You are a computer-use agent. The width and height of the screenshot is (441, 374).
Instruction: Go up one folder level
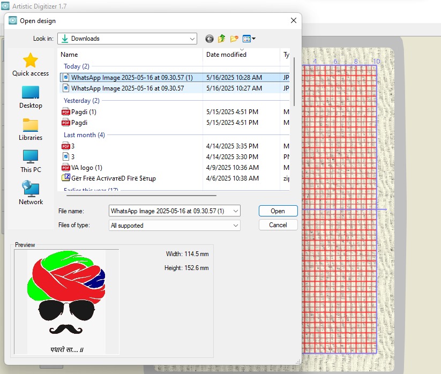(x=222, y=39)
